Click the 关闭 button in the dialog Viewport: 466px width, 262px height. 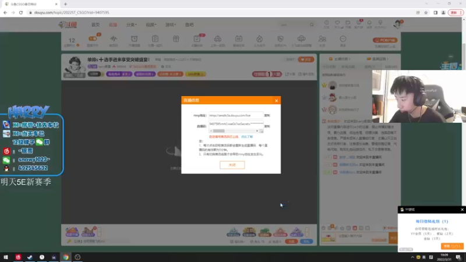click(232, 165)
